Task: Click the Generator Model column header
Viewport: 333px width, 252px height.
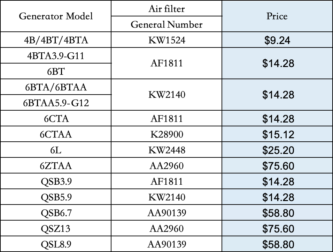Action: tap(56, 16)
